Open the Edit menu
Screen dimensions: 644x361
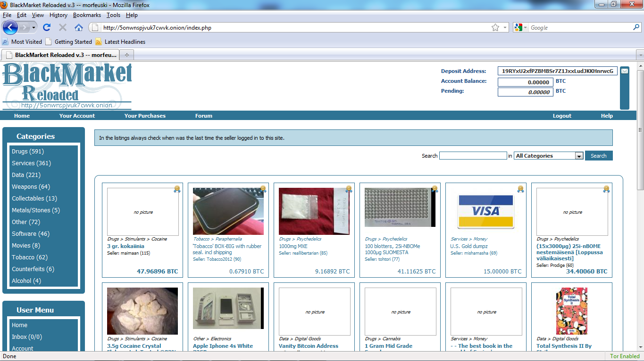22,15
